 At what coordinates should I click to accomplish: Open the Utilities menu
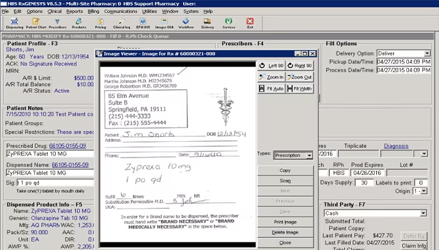tap(149, 11)
